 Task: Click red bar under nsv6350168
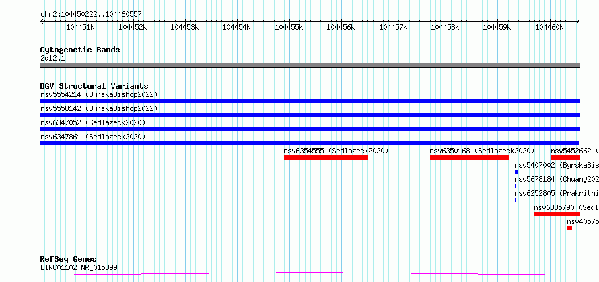point(469,157)
